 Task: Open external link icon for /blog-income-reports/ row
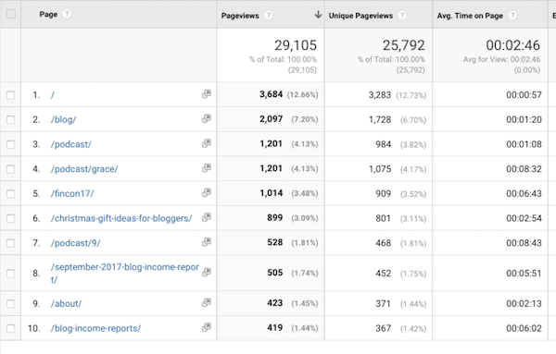tap(207, 328)
